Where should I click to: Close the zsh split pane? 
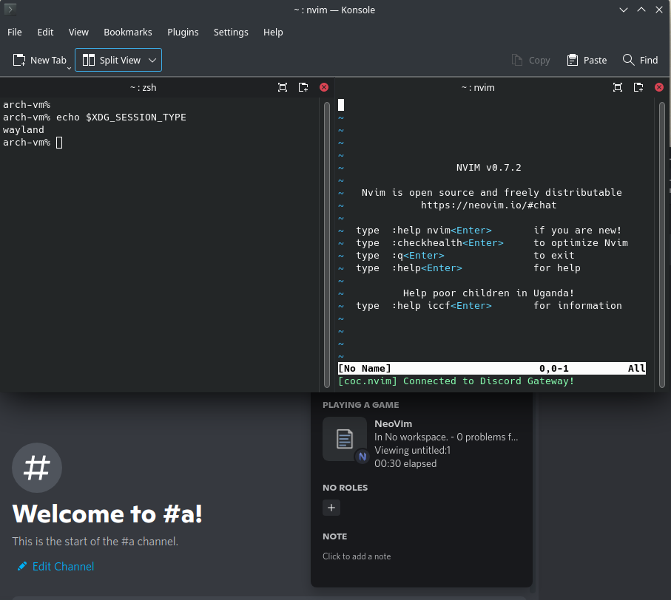click(324, 87)
